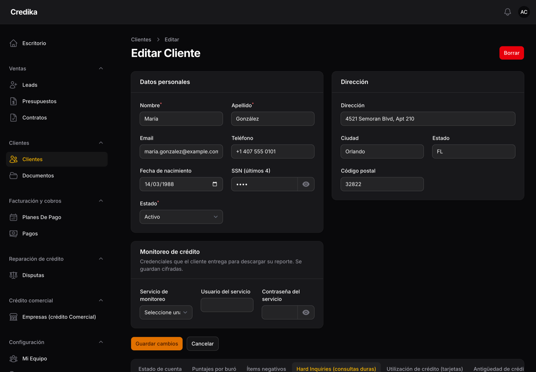Click the Pagos banknote icon

(13, 234)
